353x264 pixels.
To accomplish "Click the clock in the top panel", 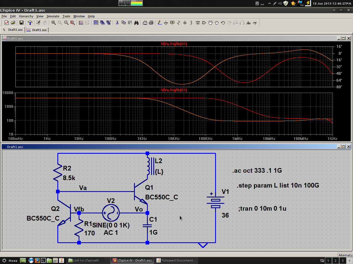I will click(332, 4).
